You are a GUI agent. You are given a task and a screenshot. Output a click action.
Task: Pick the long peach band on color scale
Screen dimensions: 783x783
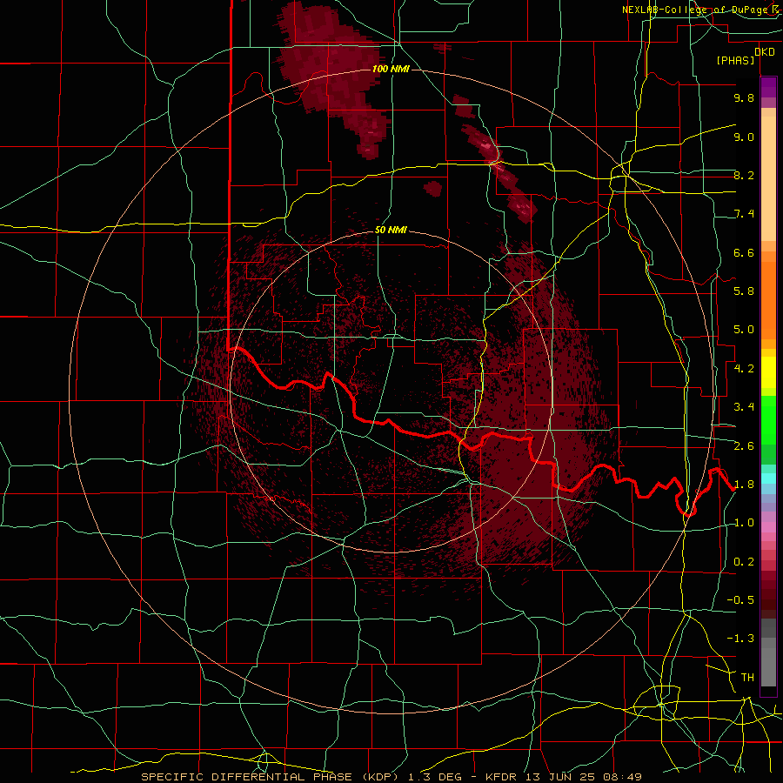tap(768, 178)
